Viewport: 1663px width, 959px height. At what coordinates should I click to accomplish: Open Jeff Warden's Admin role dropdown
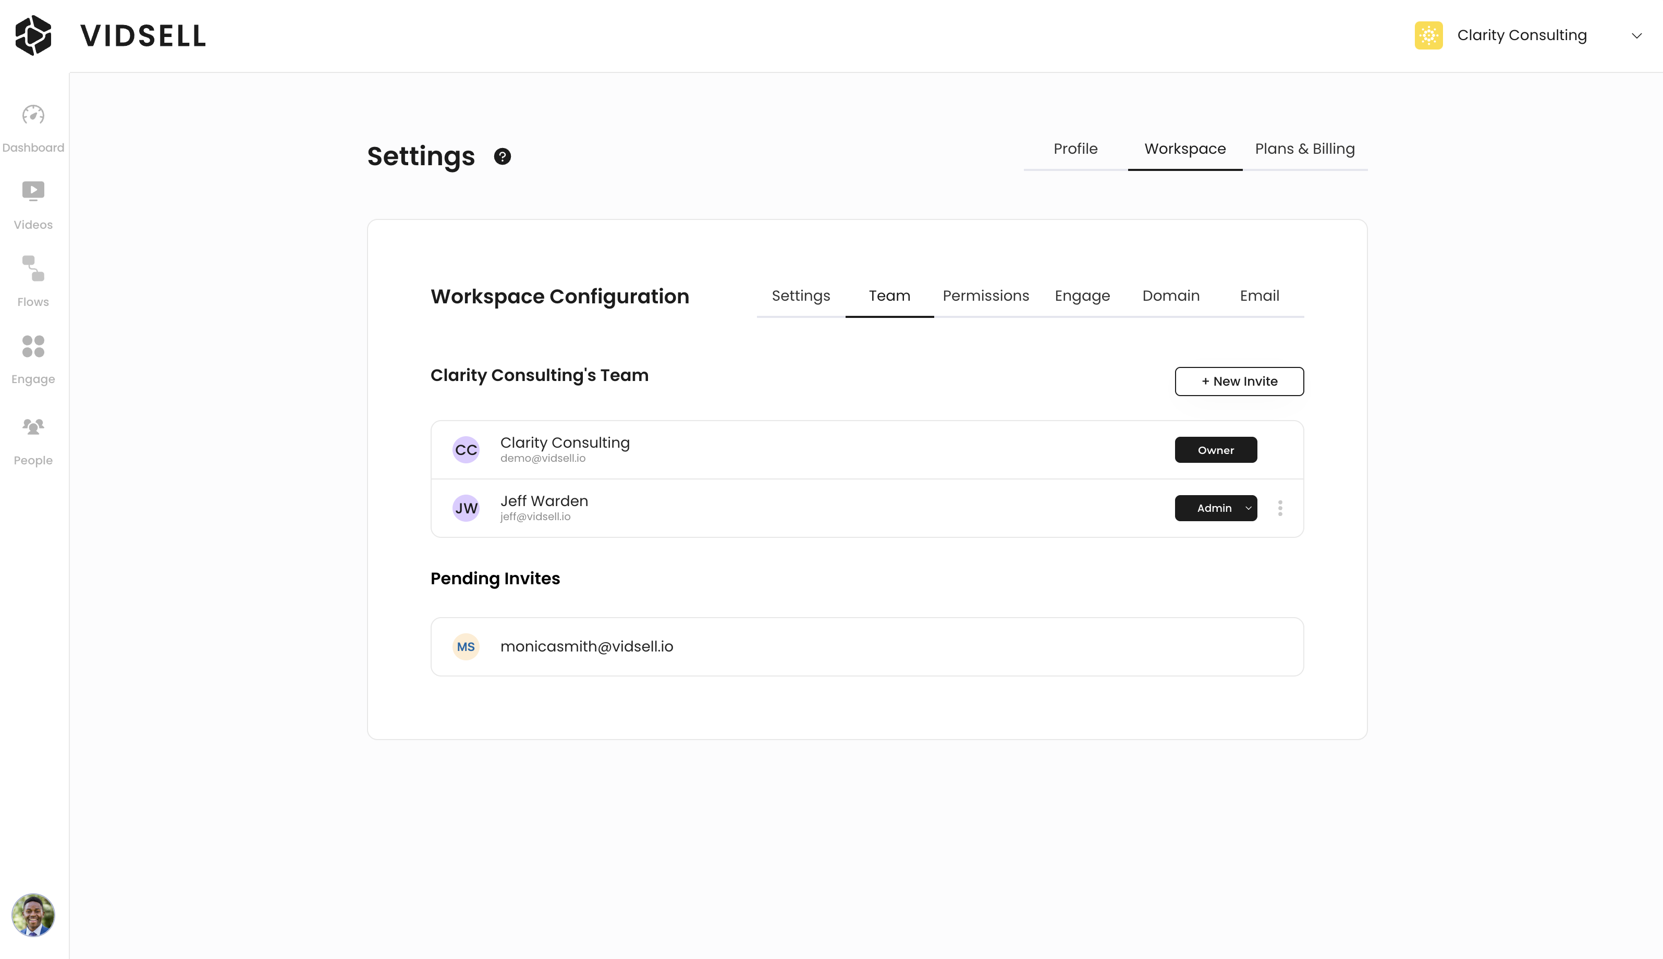pos(1216,509)
